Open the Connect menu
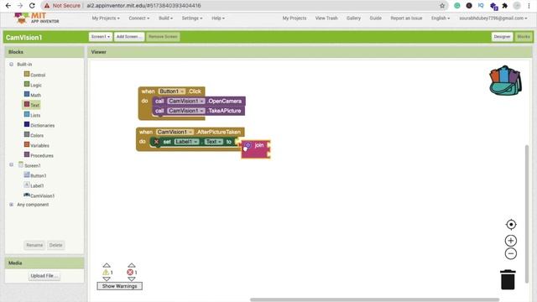 coord(139,18)
